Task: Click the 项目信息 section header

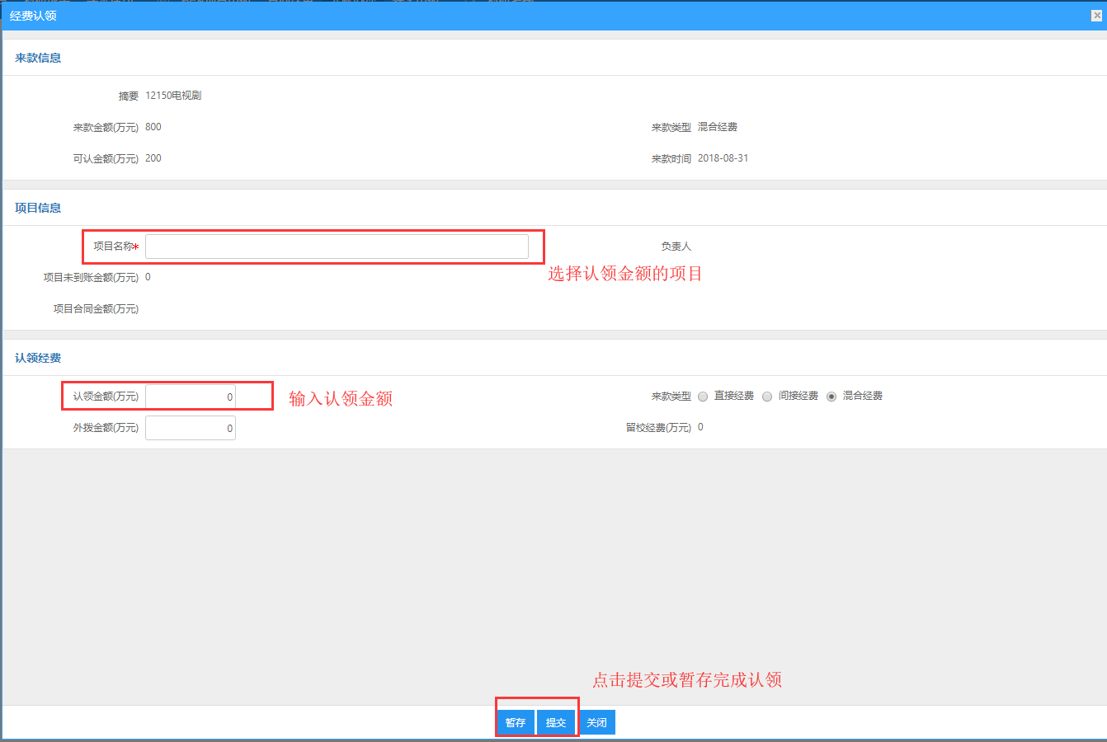Action: pyautogui.click(x=38, y=208)
